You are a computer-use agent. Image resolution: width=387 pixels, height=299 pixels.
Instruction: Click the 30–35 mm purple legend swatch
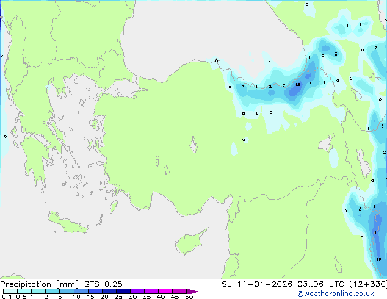coord(137,291)
